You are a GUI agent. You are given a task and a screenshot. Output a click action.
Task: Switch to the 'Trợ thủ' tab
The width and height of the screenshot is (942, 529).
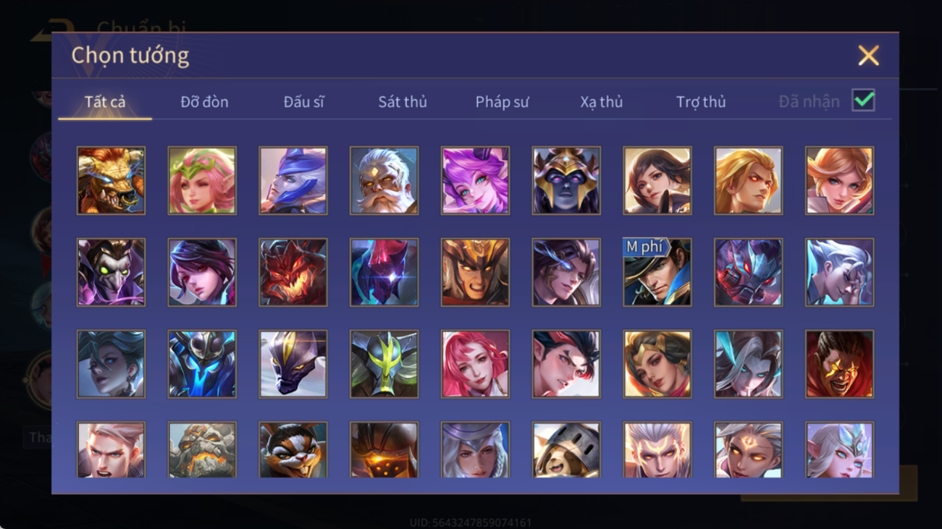pyautogui.click(x=701, y=102)
